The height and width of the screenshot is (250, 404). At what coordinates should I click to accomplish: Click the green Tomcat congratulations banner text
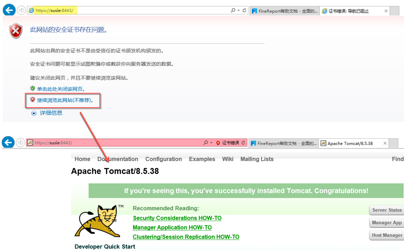click(x=246, y=191)
